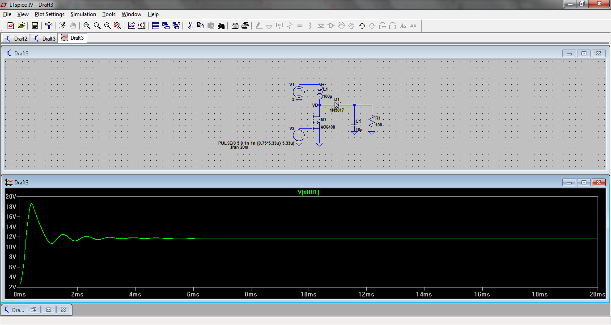Select the waveform Draft3 tab
This screenshot has height=325, width=611.
tap(72, 38)
